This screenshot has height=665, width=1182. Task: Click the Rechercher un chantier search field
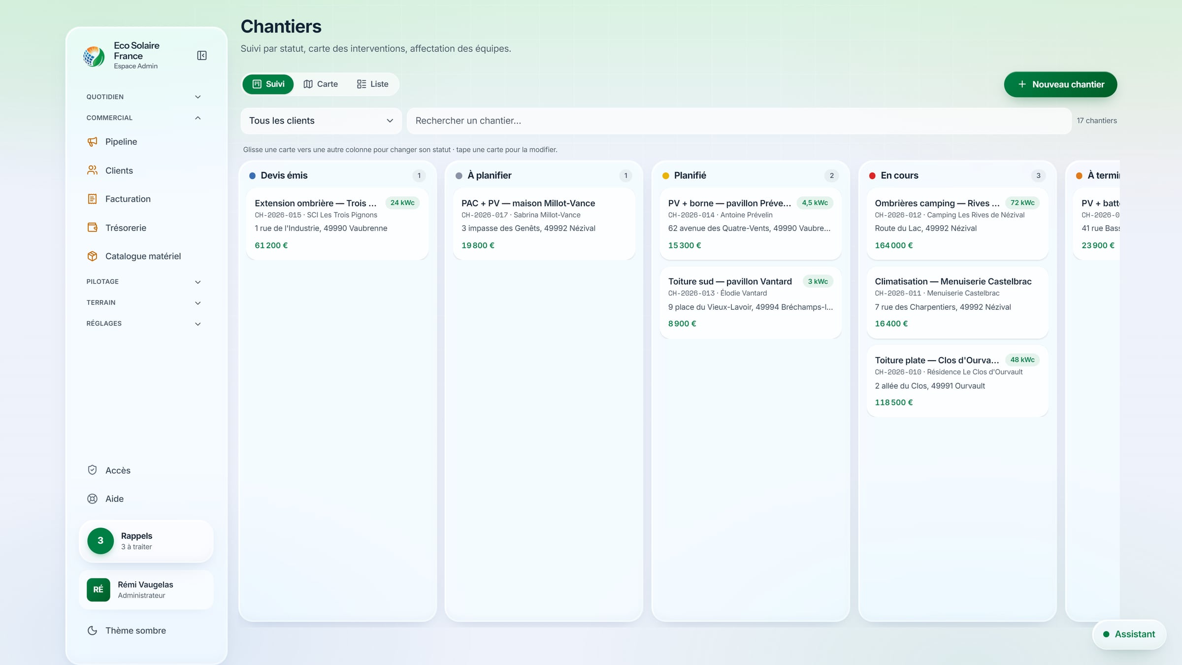pyautogui.click(x=739, y=121)
